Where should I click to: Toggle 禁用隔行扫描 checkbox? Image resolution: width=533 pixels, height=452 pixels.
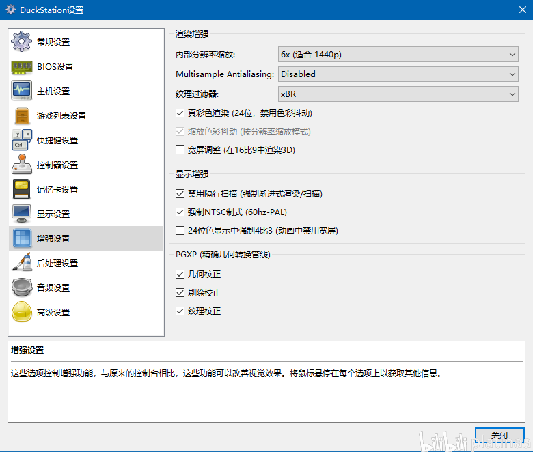(180, 194)
